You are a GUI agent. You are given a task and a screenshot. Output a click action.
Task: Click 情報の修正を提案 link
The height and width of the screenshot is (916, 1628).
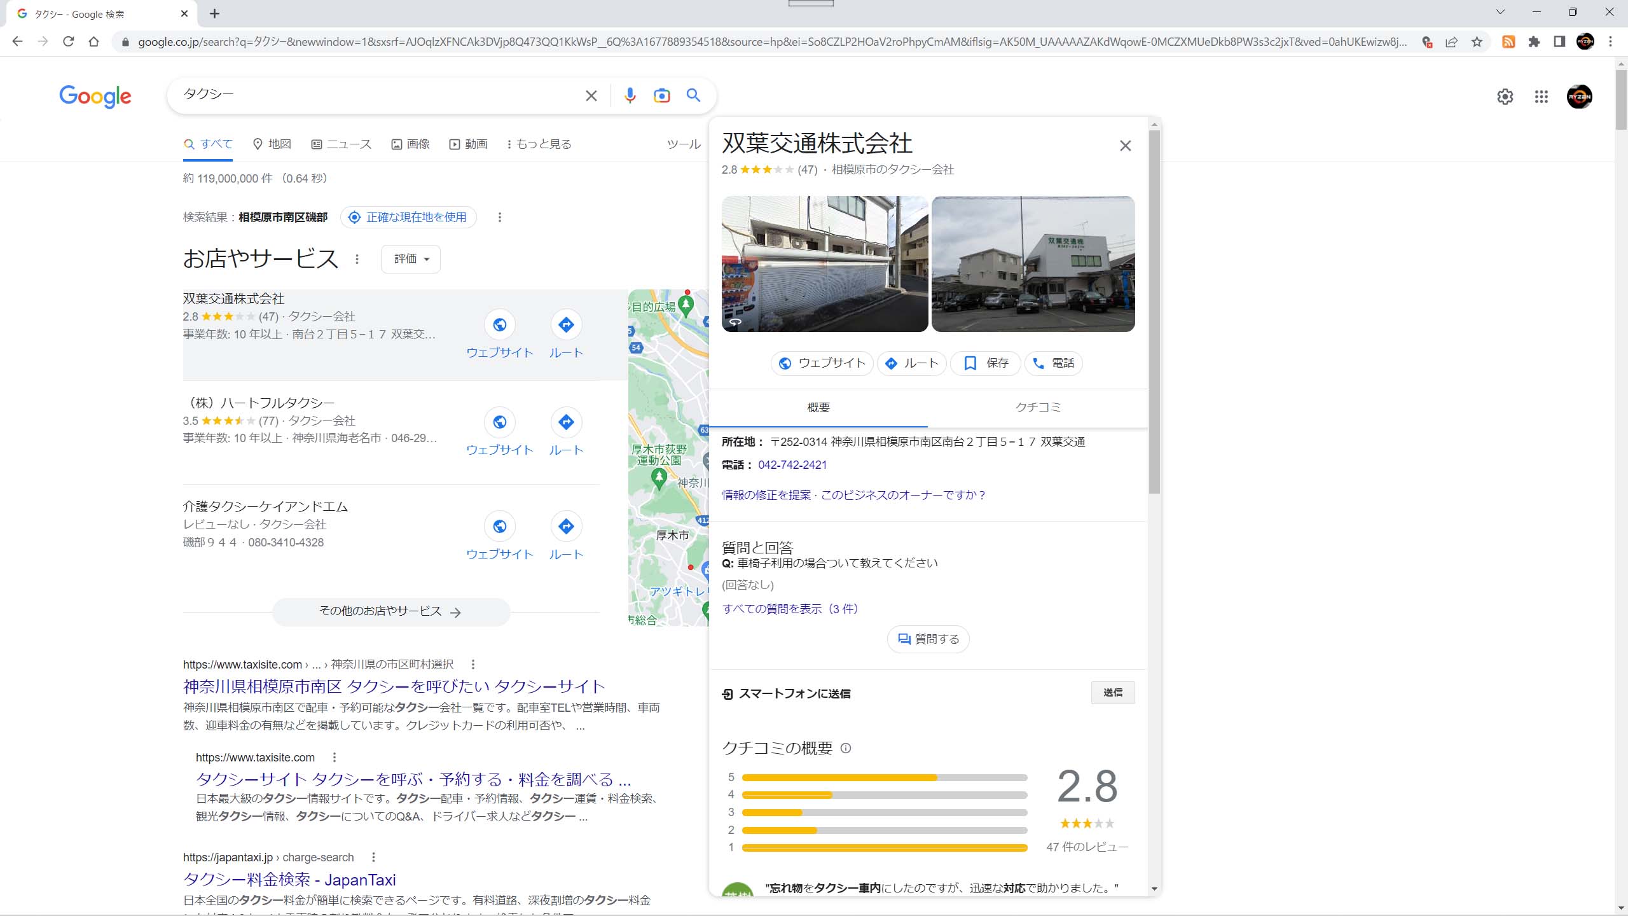[x=766, y=495]
